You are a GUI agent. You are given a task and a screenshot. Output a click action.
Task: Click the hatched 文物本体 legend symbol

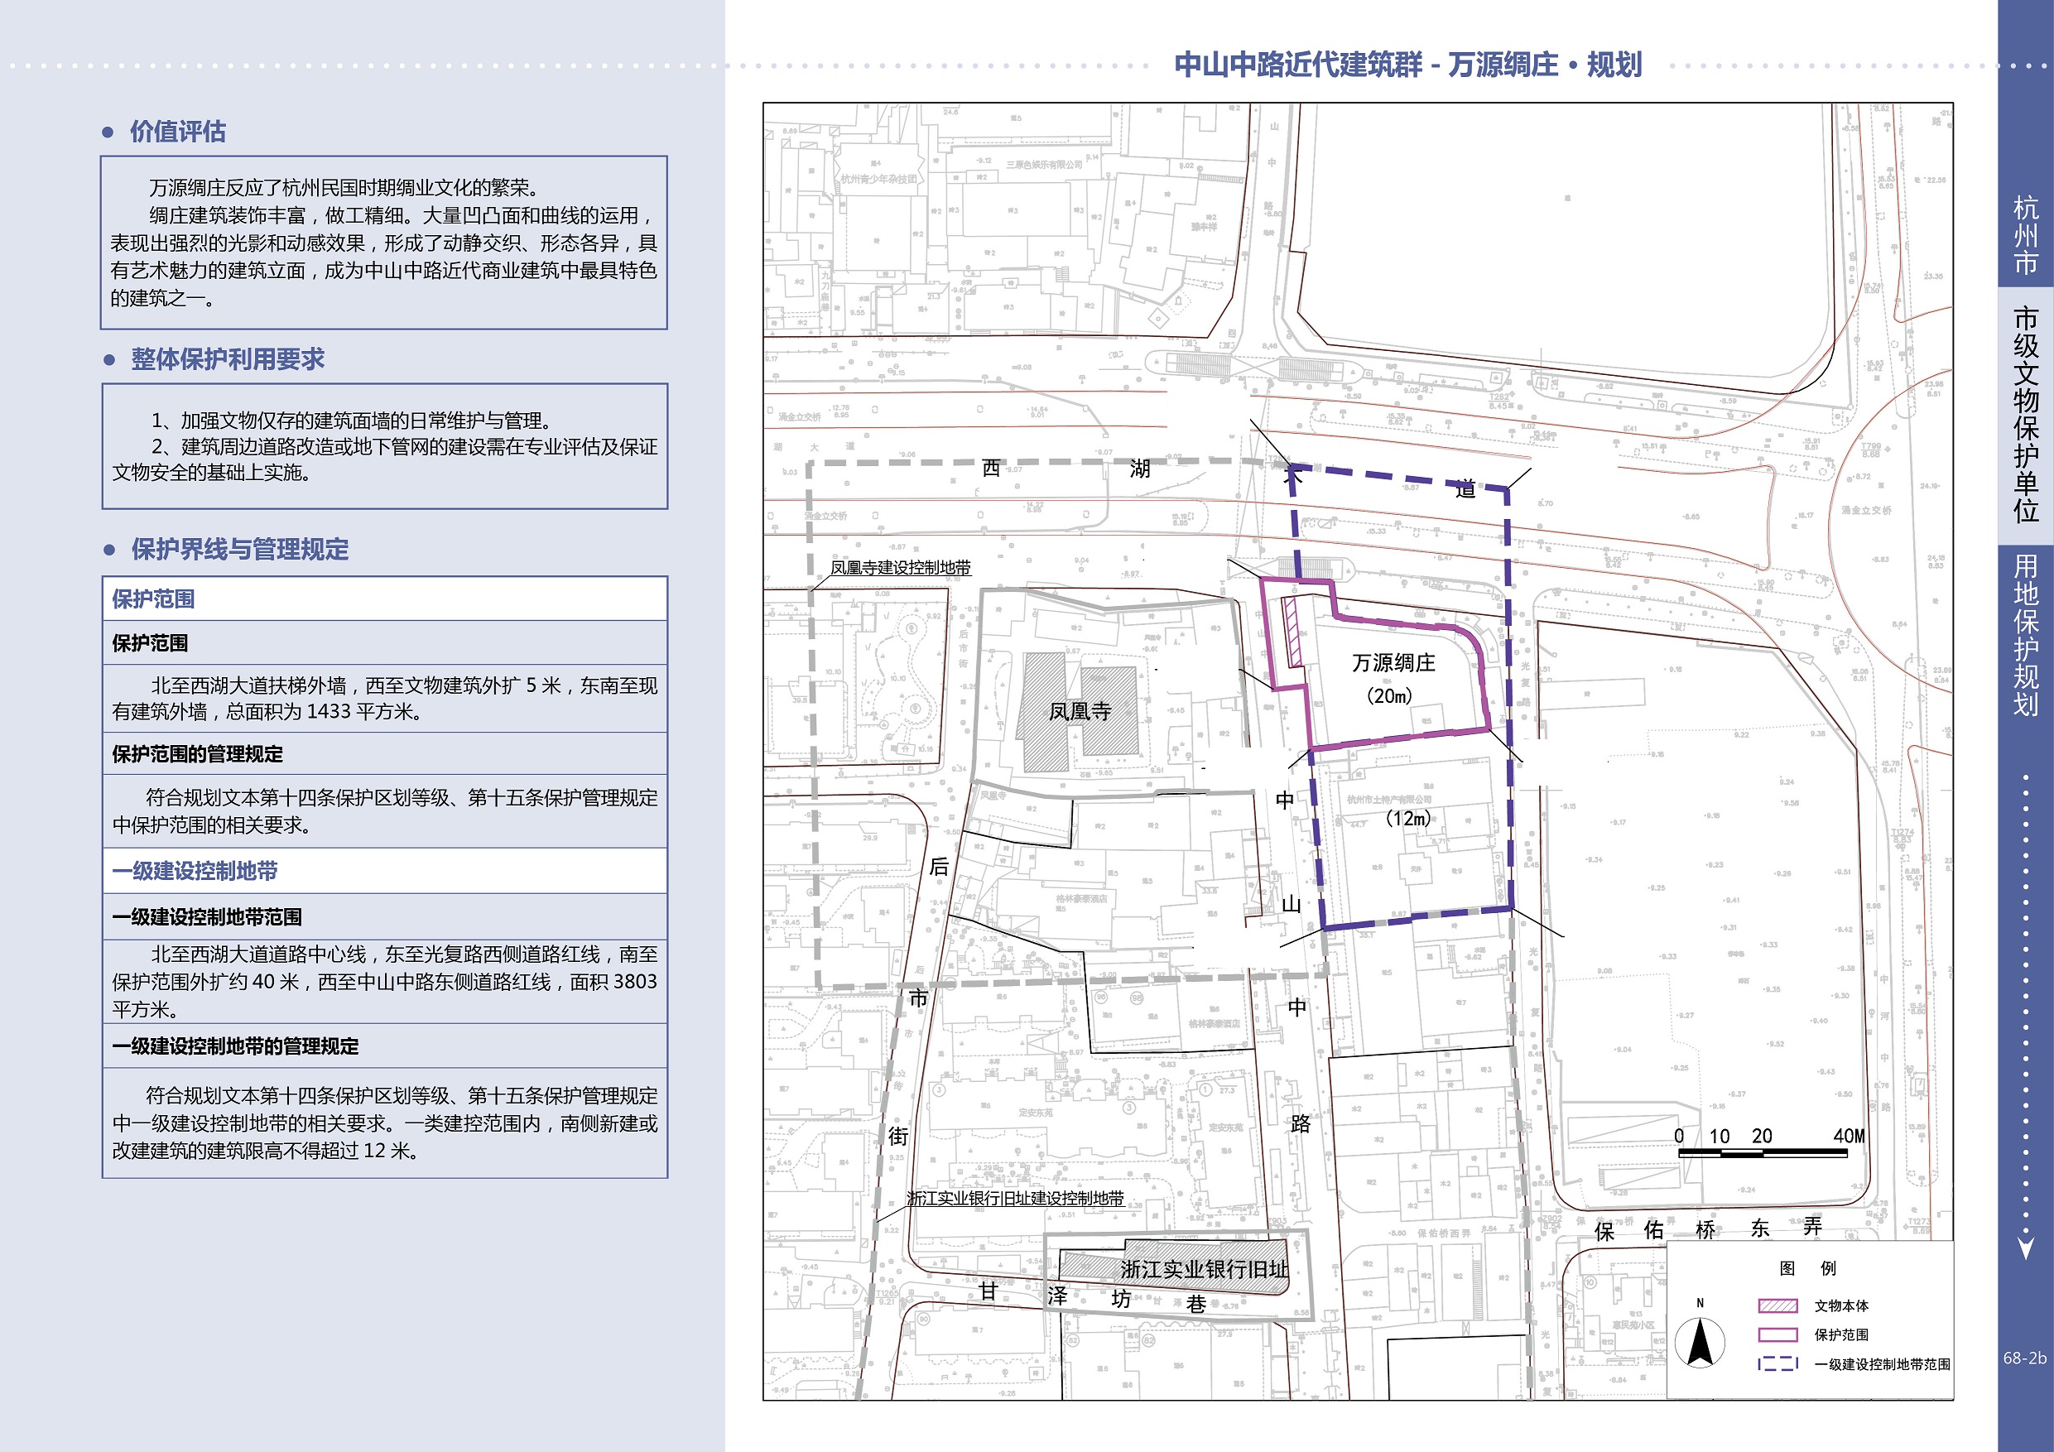pos(1777,1305)
